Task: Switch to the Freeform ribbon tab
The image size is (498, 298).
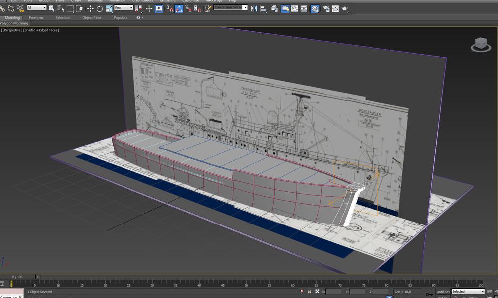Action: pyautogui.click(x=36, y=17)
